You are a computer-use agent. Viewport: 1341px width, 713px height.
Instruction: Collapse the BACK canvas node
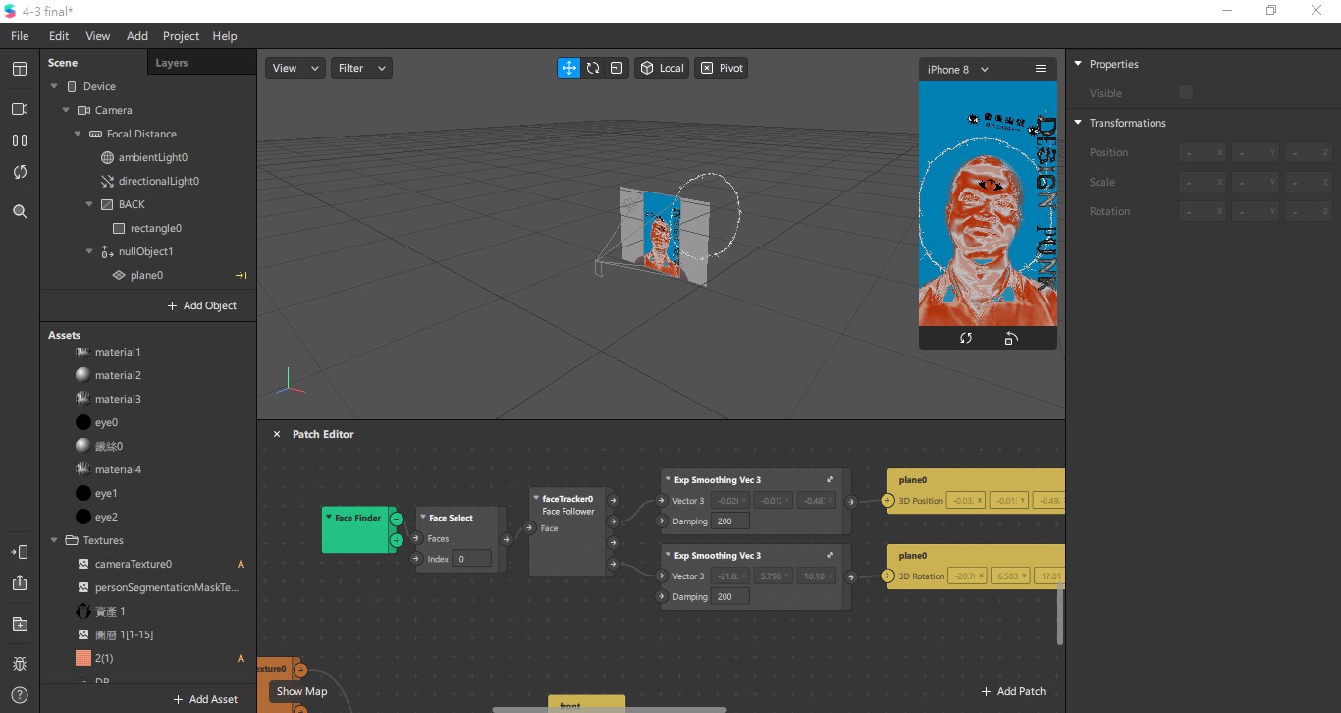click(x=90, y=204)
